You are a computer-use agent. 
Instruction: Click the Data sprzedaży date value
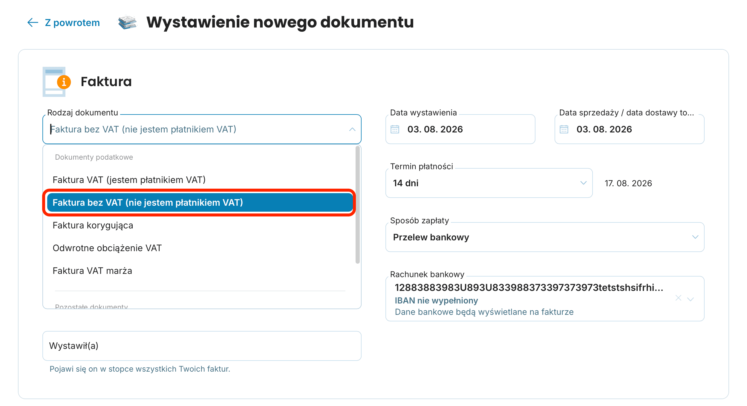pos(604,129)
